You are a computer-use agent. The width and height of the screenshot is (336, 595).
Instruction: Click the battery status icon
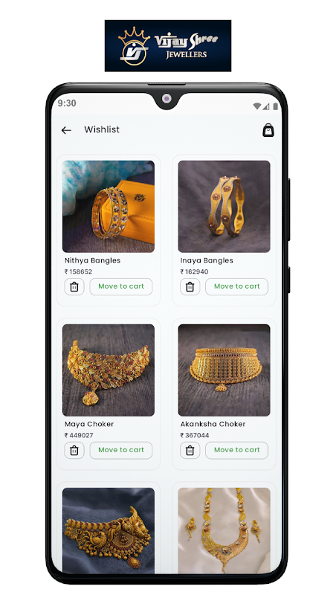(275, 106)
